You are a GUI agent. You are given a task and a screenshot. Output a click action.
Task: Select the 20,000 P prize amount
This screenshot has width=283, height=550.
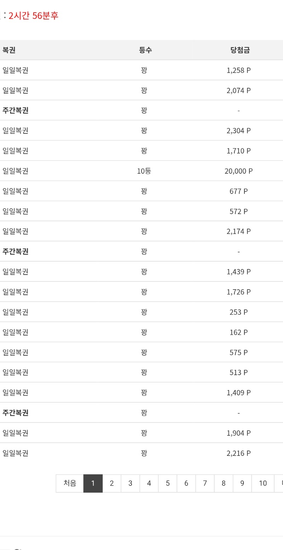click(238, 171)
